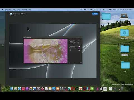Viewport: 134px width, 100px height.
Task: Launch Photos from the Dock
Action: click(31, 89)
